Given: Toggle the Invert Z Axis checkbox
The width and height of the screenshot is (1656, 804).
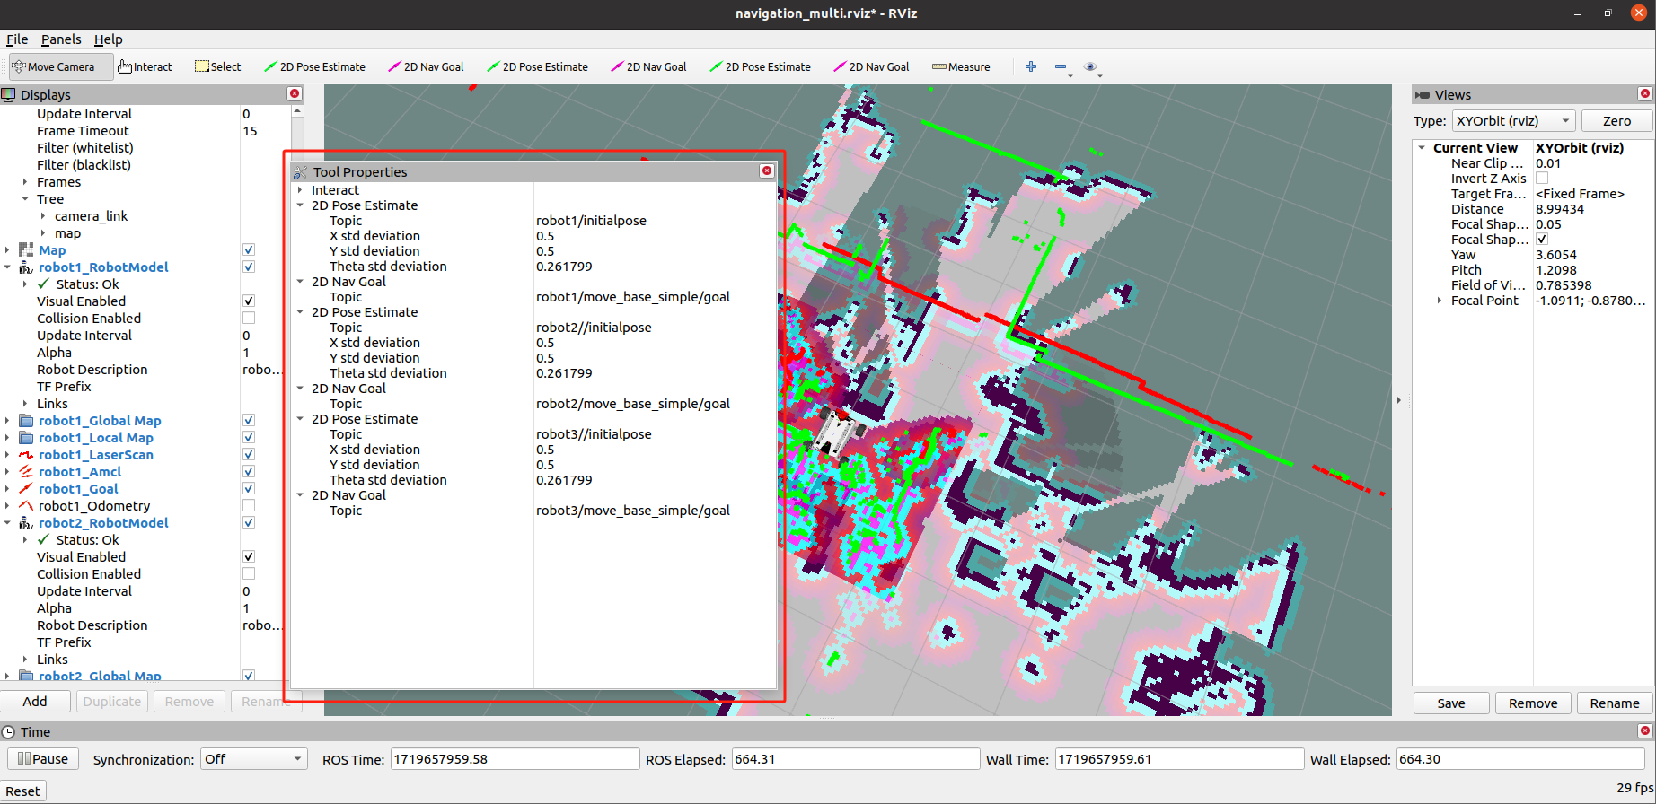Looking at the screenshot, I should tap(1542, 178).
